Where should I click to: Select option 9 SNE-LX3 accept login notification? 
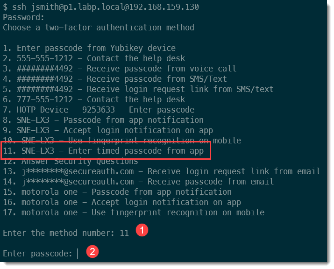tap(108, 130)
